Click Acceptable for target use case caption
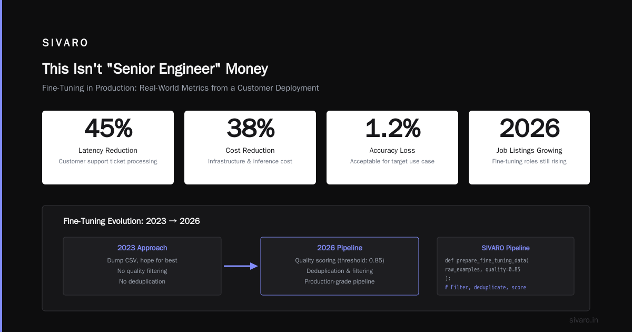 [392, 161]
